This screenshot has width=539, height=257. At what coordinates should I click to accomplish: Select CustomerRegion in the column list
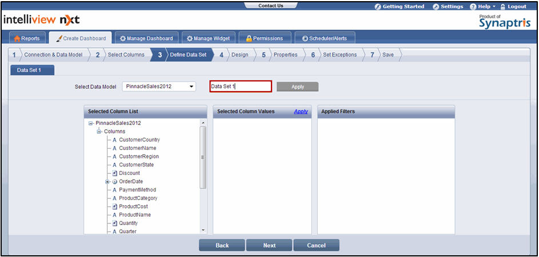click(139, 157)
